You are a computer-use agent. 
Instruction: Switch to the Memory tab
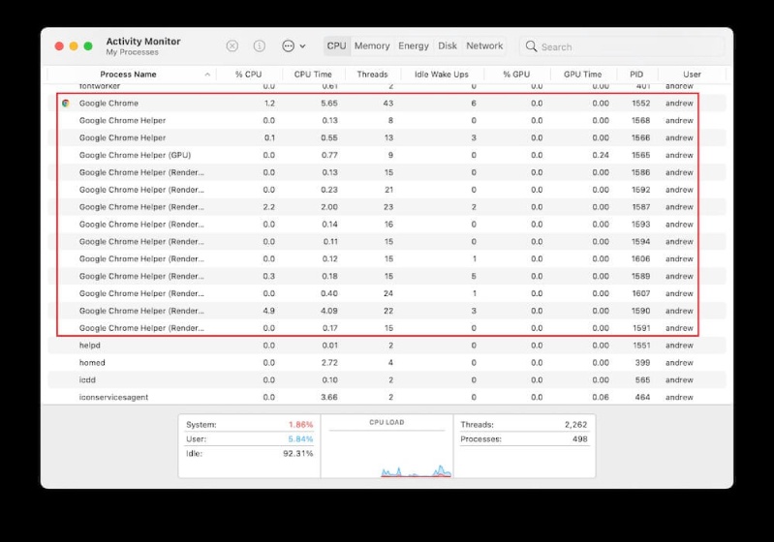(x=372, y=45)
